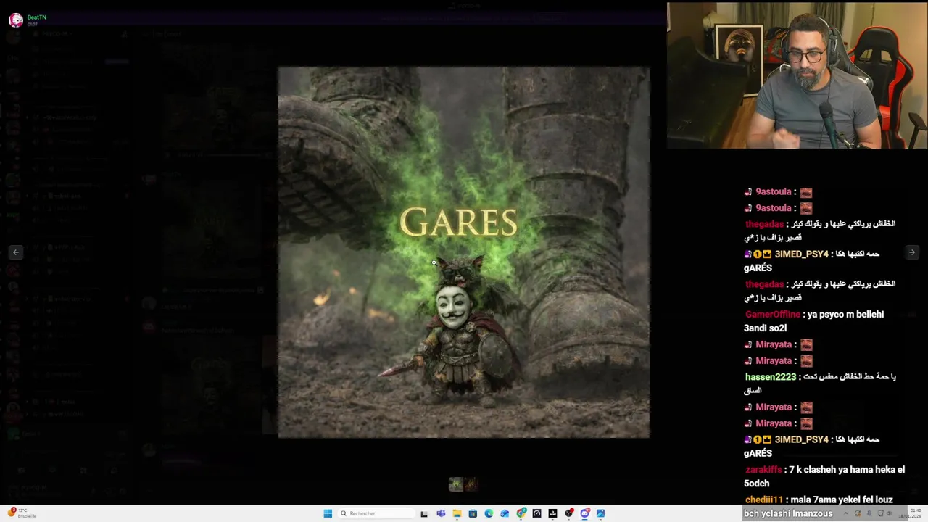Screen dimensions: 928x522
Task: Click chat username hassen2223
Action: (771, 377)
